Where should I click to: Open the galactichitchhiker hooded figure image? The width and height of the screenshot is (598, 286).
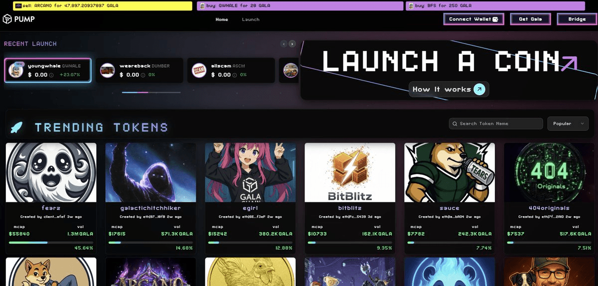coord(150,172)
